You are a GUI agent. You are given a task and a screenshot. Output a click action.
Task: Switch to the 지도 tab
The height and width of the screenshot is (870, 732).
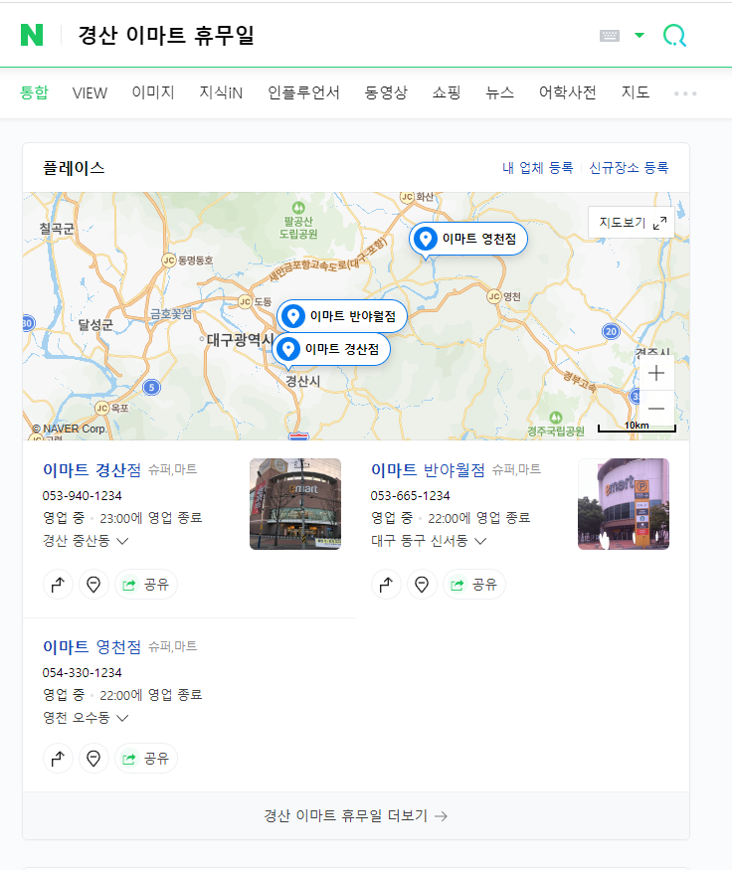click(x=636, y=92)
